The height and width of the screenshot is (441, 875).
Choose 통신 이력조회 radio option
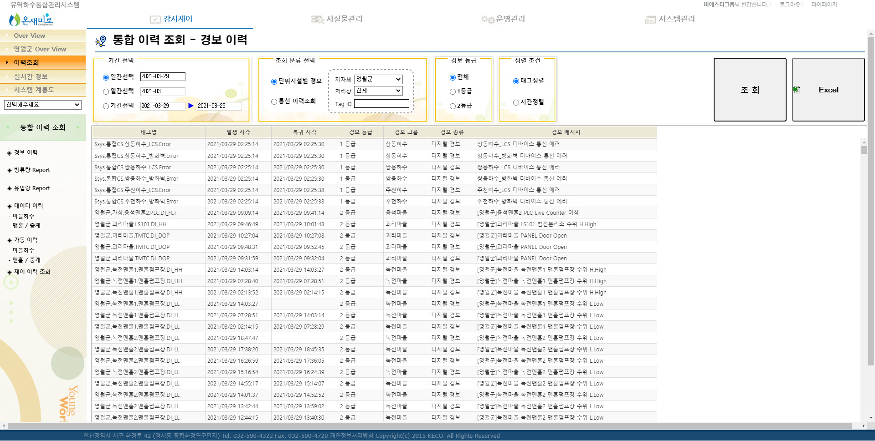point(274,101)
